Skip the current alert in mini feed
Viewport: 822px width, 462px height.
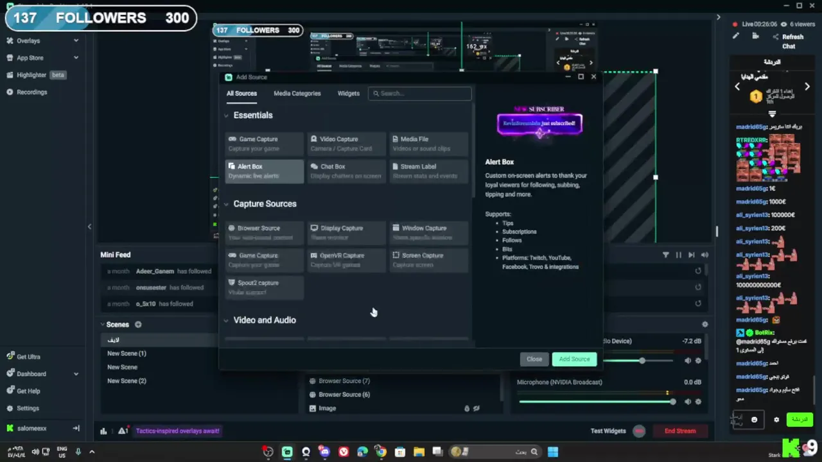click(691, 255)
